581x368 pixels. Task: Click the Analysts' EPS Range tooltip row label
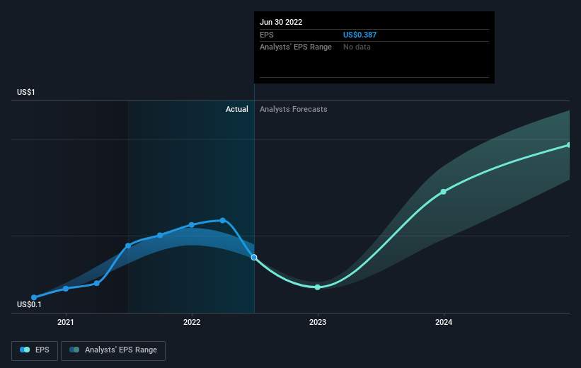[296, 47]
